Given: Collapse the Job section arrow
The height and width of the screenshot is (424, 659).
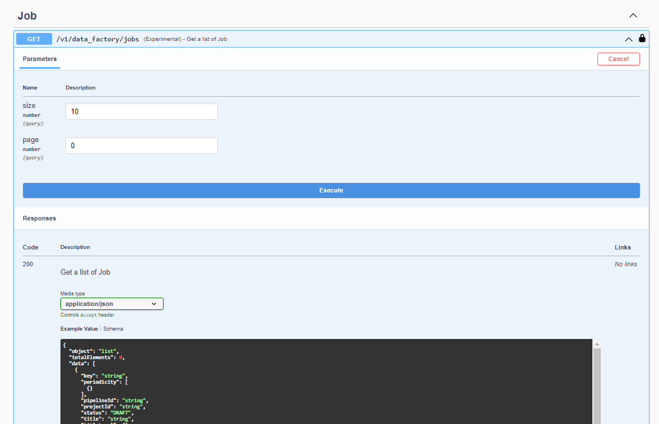Looking at the screenshot, I should click(x=633, y=16).
